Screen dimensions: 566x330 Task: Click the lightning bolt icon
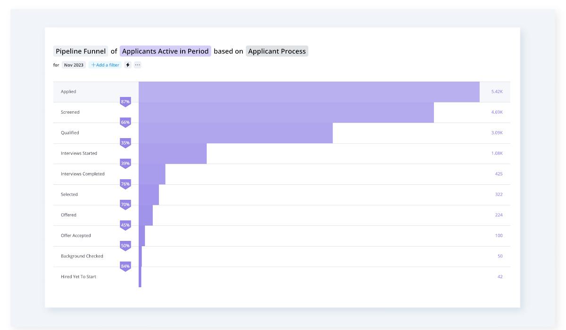click(x=128, y=65)
